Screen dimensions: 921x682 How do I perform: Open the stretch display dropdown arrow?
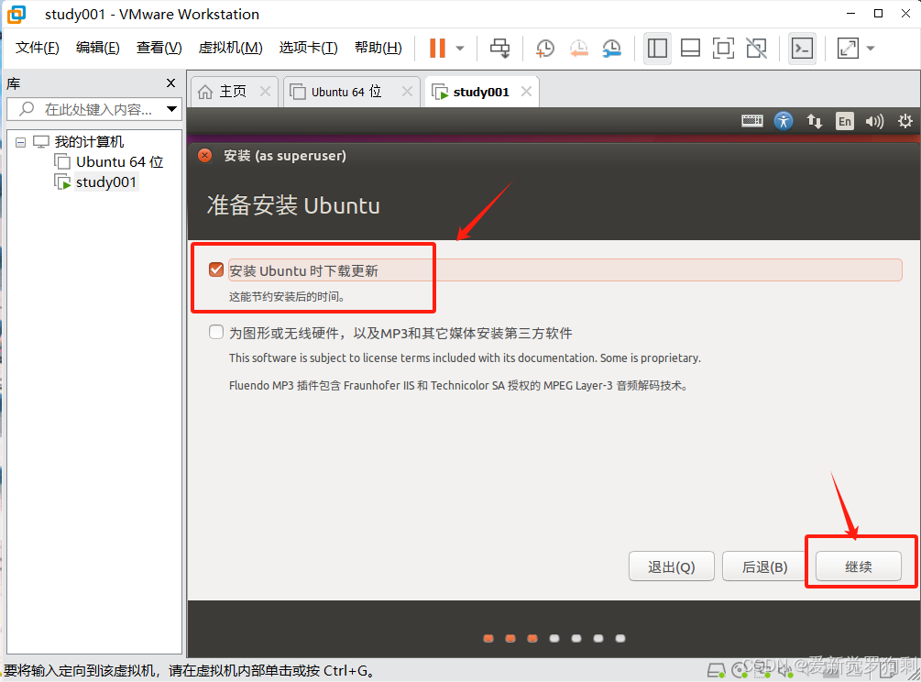pyautogui.click(x=871, y=49)
